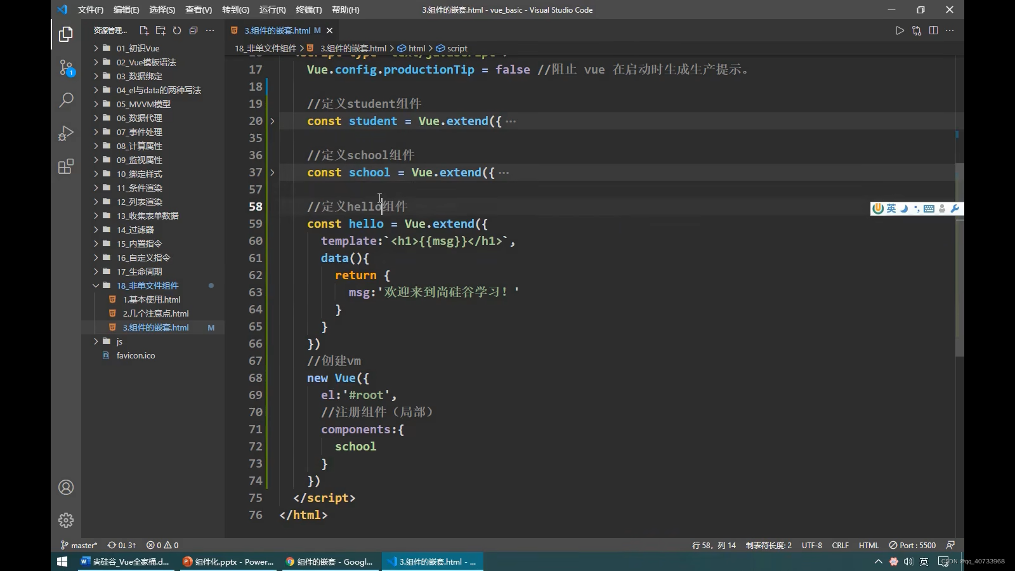Click breadcrumb 18_非单文件组件
The image size is (1015, 571).
265,48
